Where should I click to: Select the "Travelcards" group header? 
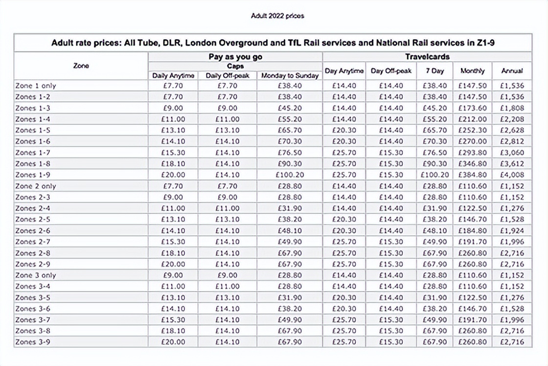click(427, 57)
